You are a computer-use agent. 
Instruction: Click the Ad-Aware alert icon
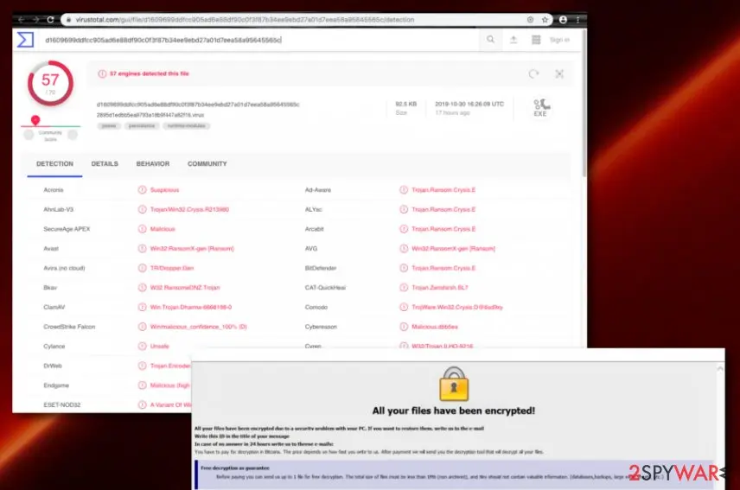[x=404, y=190]
